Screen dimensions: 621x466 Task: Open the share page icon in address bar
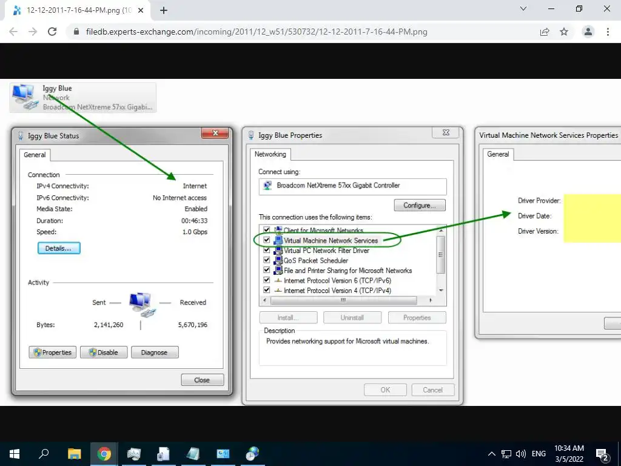(x=545, y=32)
